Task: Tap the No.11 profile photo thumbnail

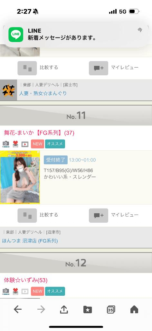Action: [x=20, y=177]
